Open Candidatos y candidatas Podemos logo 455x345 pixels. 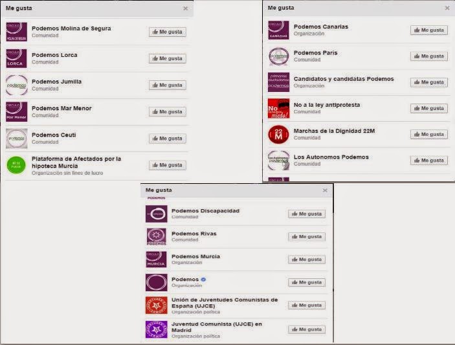pos(278,82)
